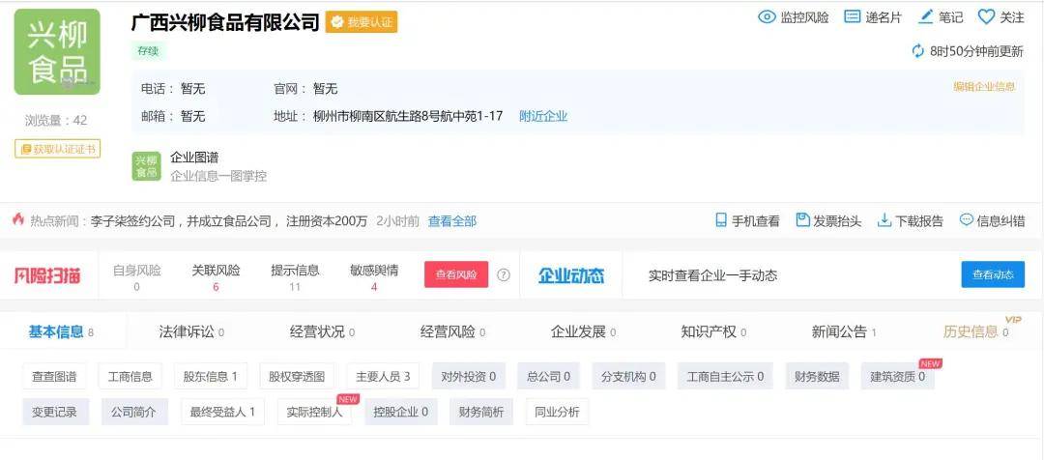Click the 递名片 business card icon
Image resolution: width=1044 pixels, height=460 pixels.
[x=852, y=16]
